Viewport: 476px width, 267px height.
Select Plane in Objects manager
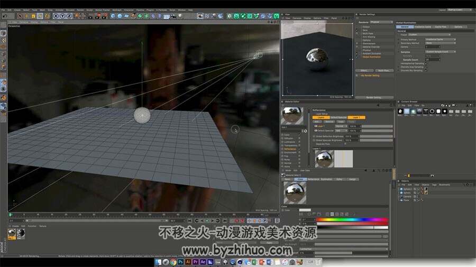(x=406, y=200)
